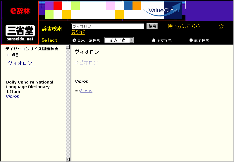Follow the ビオロン cross-reference link
Viewport: 234px width, 162px height.
(x=88, y=63)
